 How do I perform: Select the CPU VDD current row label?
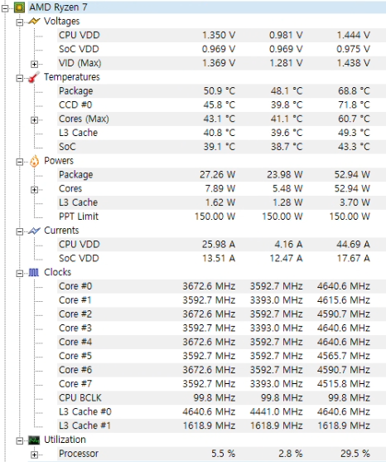(x=80, y=244)
